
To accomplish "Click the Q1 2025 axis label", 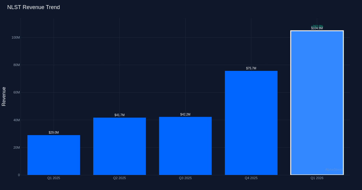I will pyautogui.click(x=54, y=178).
